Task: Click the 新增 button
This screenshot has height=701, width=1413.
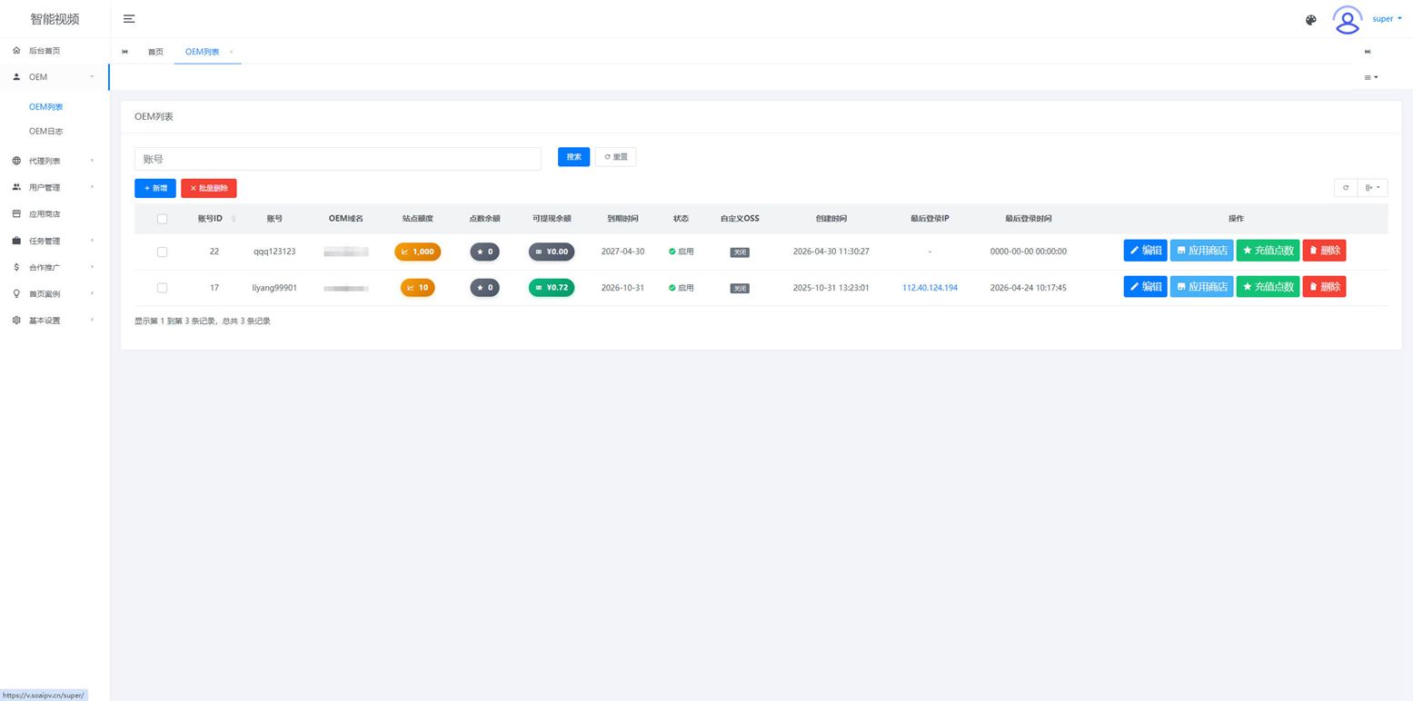Action: click(155, 188)
